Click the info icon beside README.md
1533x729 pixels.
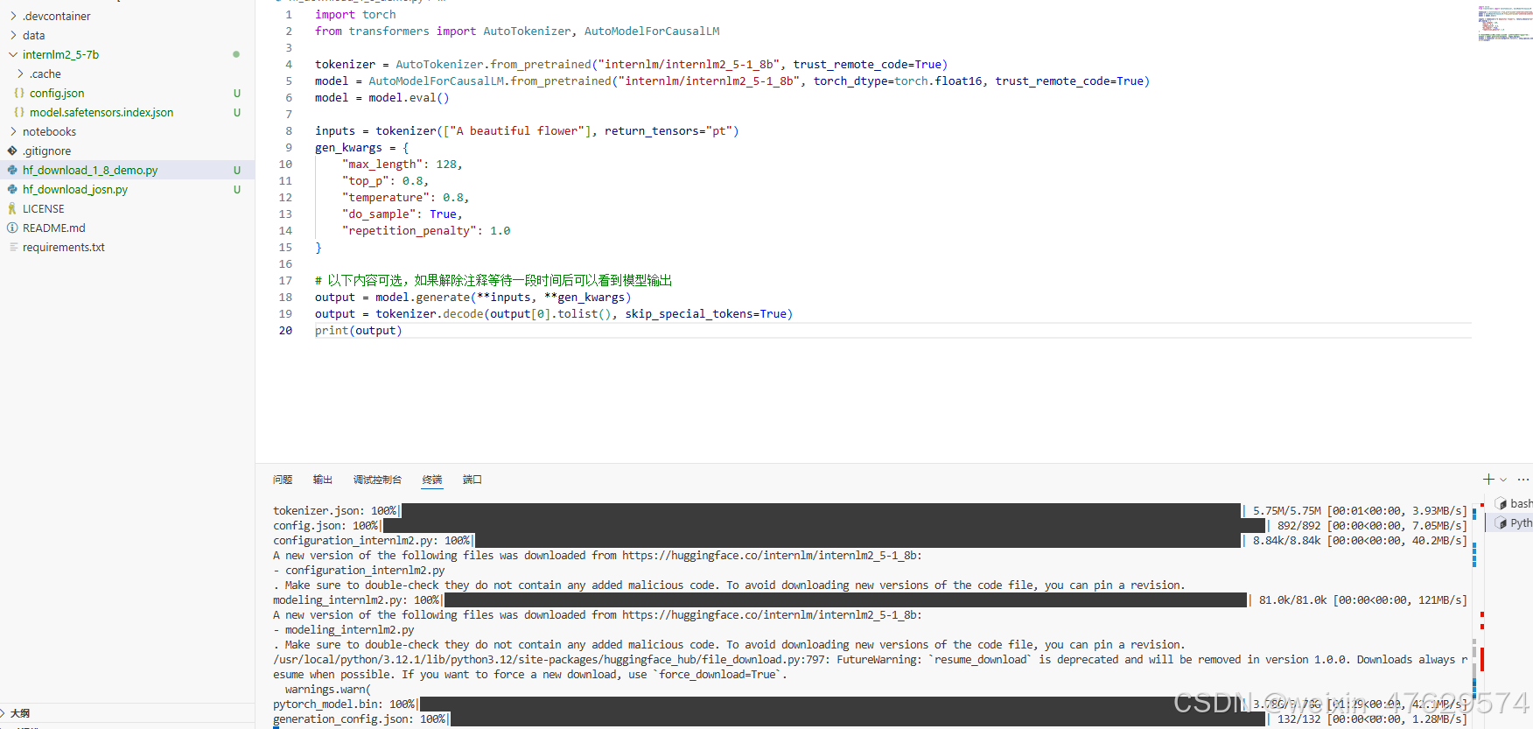click(x=12, y=228)
